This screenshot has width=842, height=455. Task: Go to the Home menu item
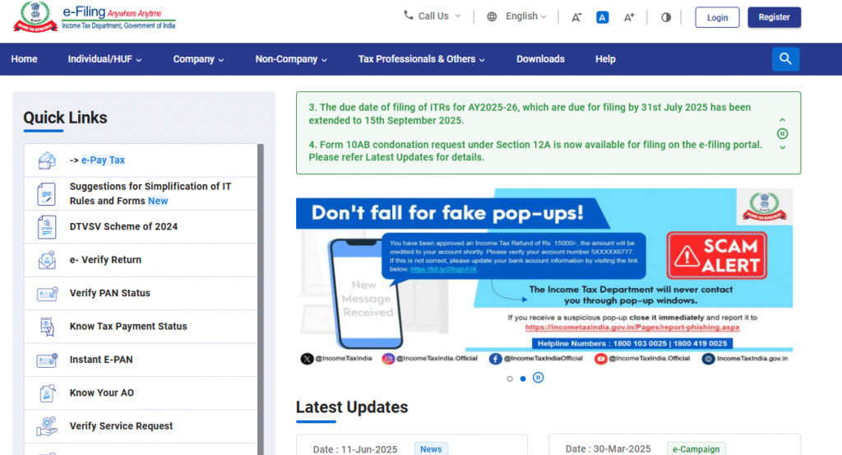(24, 59)
